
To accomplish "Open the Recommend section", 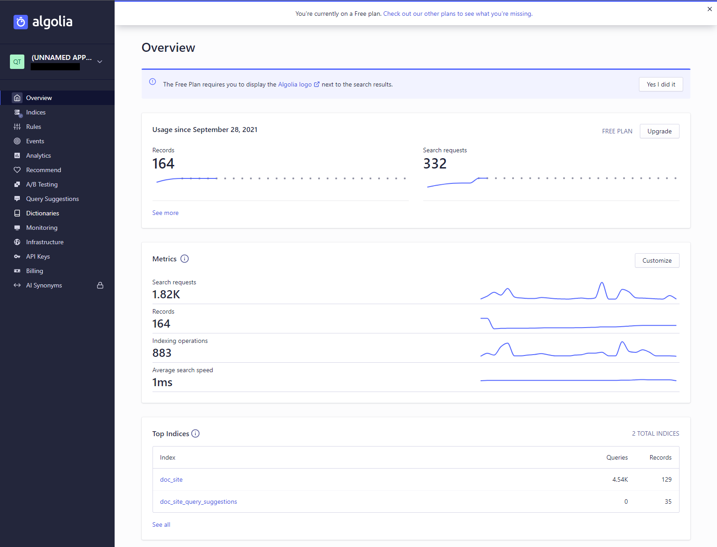I will point(57,170).
